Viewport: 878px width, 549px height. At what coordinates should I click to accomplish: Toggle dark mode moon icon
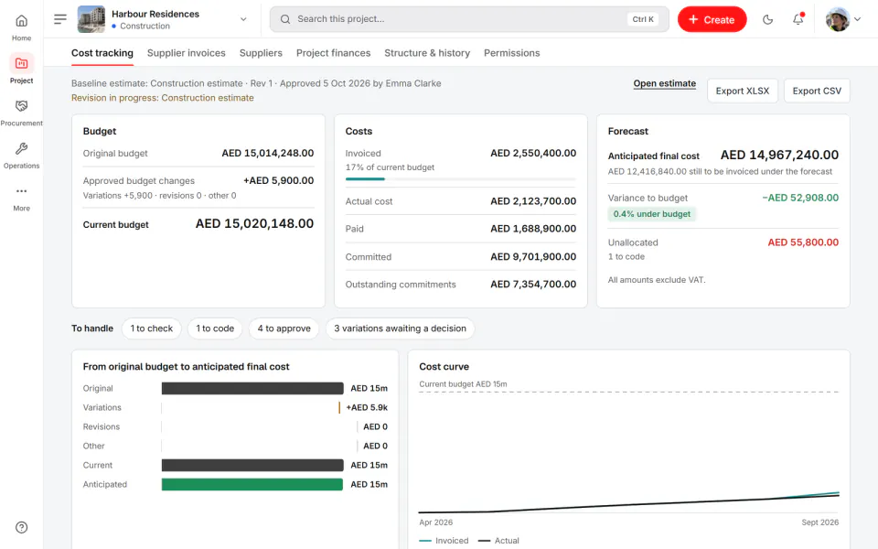767,19
